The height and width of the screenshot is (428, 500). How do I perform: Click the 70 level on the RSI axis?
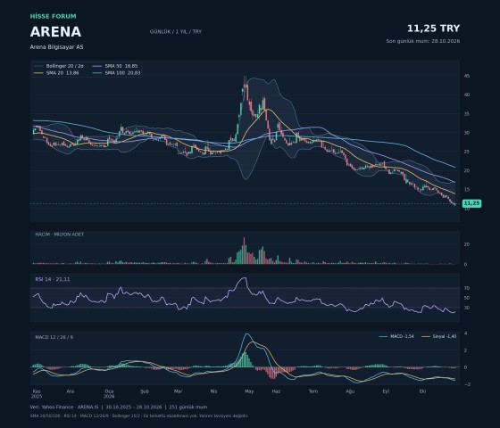pyautogui.click(x=467, y=288)
